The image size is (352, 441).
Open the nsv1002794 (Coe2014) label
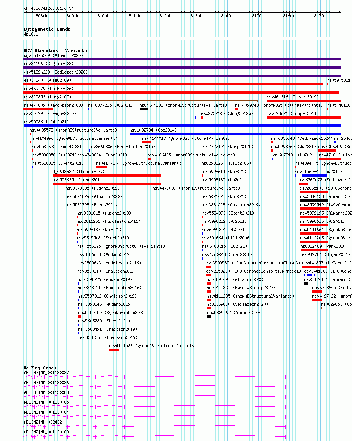153,130
